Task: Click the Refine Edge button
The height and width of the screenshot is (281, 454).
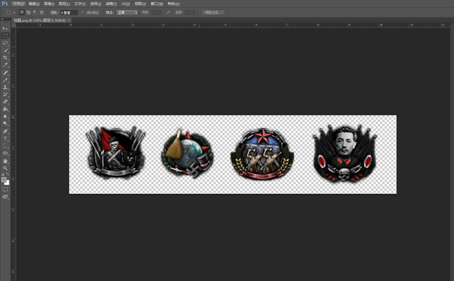Action: click(x=213, y=13)
